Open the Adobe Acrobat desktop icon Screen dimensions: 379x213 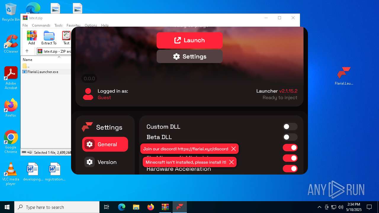[x=11, y=78]
